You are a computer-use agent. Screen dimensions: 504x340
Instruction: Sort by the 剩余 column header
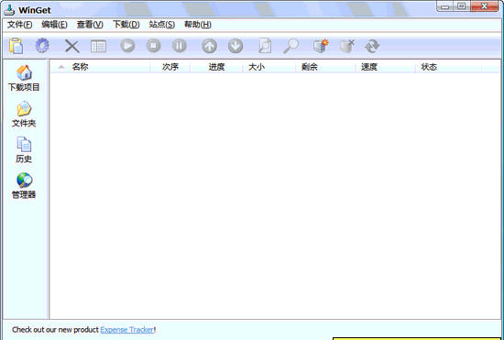pyautogui.click(x=325, y=67)
